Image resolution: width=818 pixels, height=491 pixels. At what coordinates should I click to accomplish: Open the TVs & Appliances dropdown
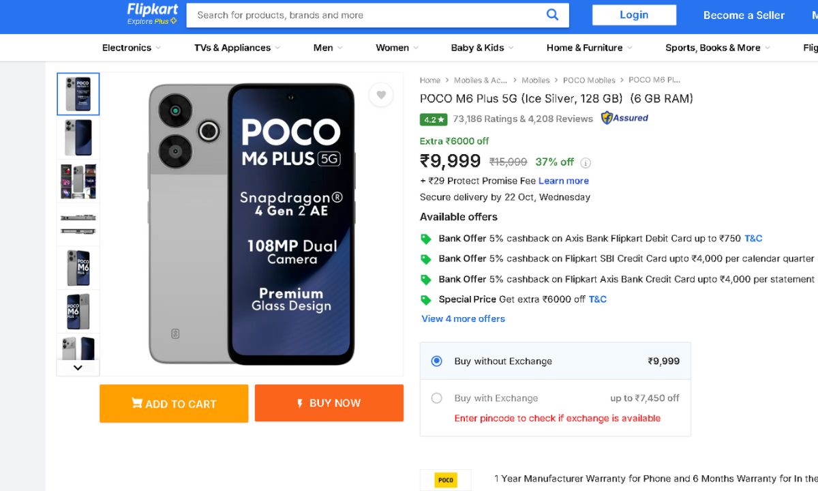[237, 48]
